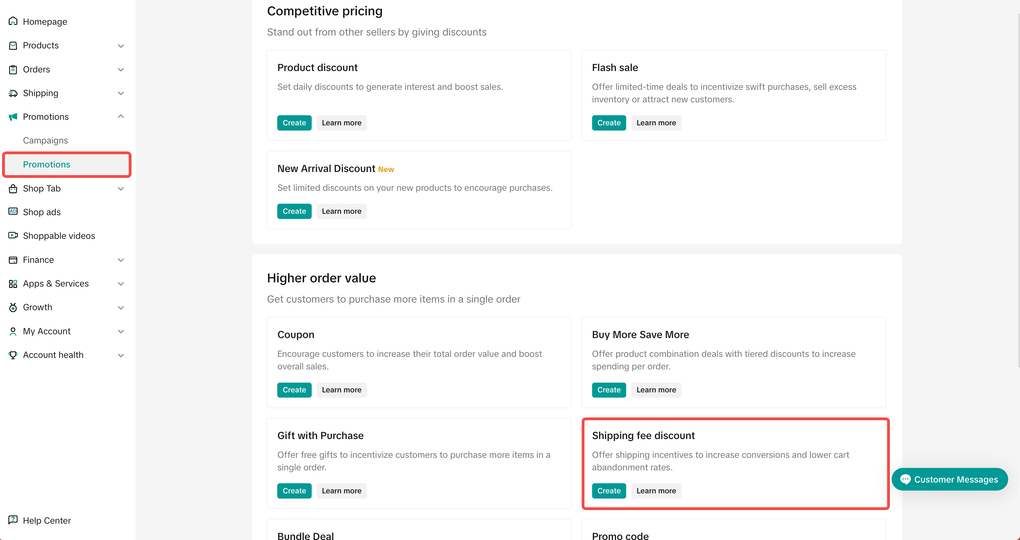
Task: Open the Campaigns submenu item
Action: (x=46, y=140)
